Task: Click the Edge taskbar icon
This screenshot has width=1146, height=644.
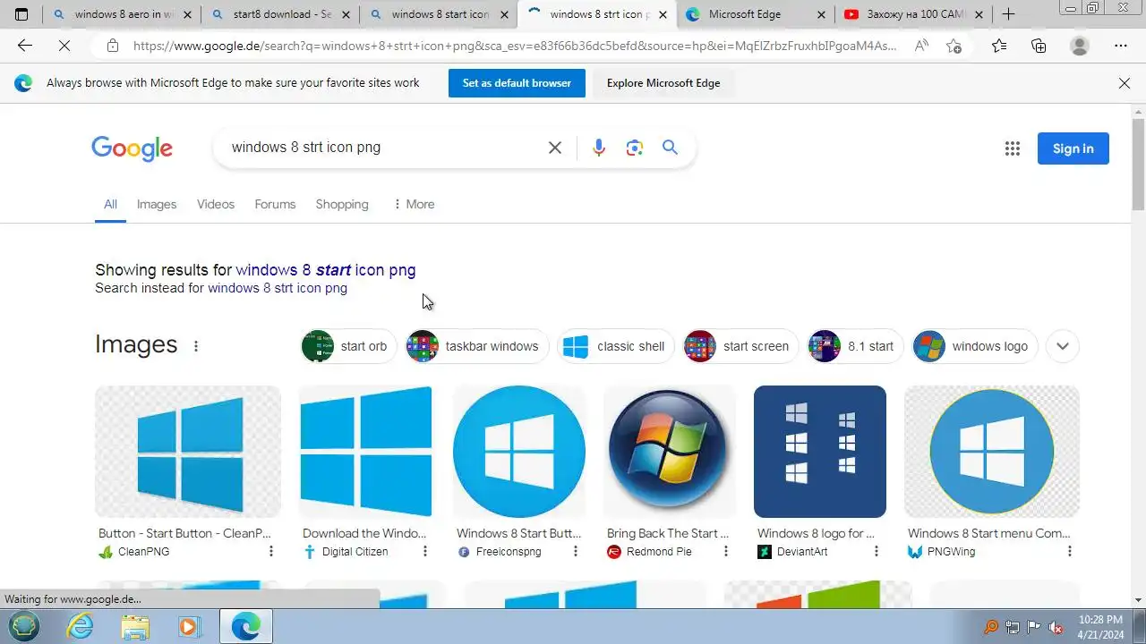Action: 245,627
